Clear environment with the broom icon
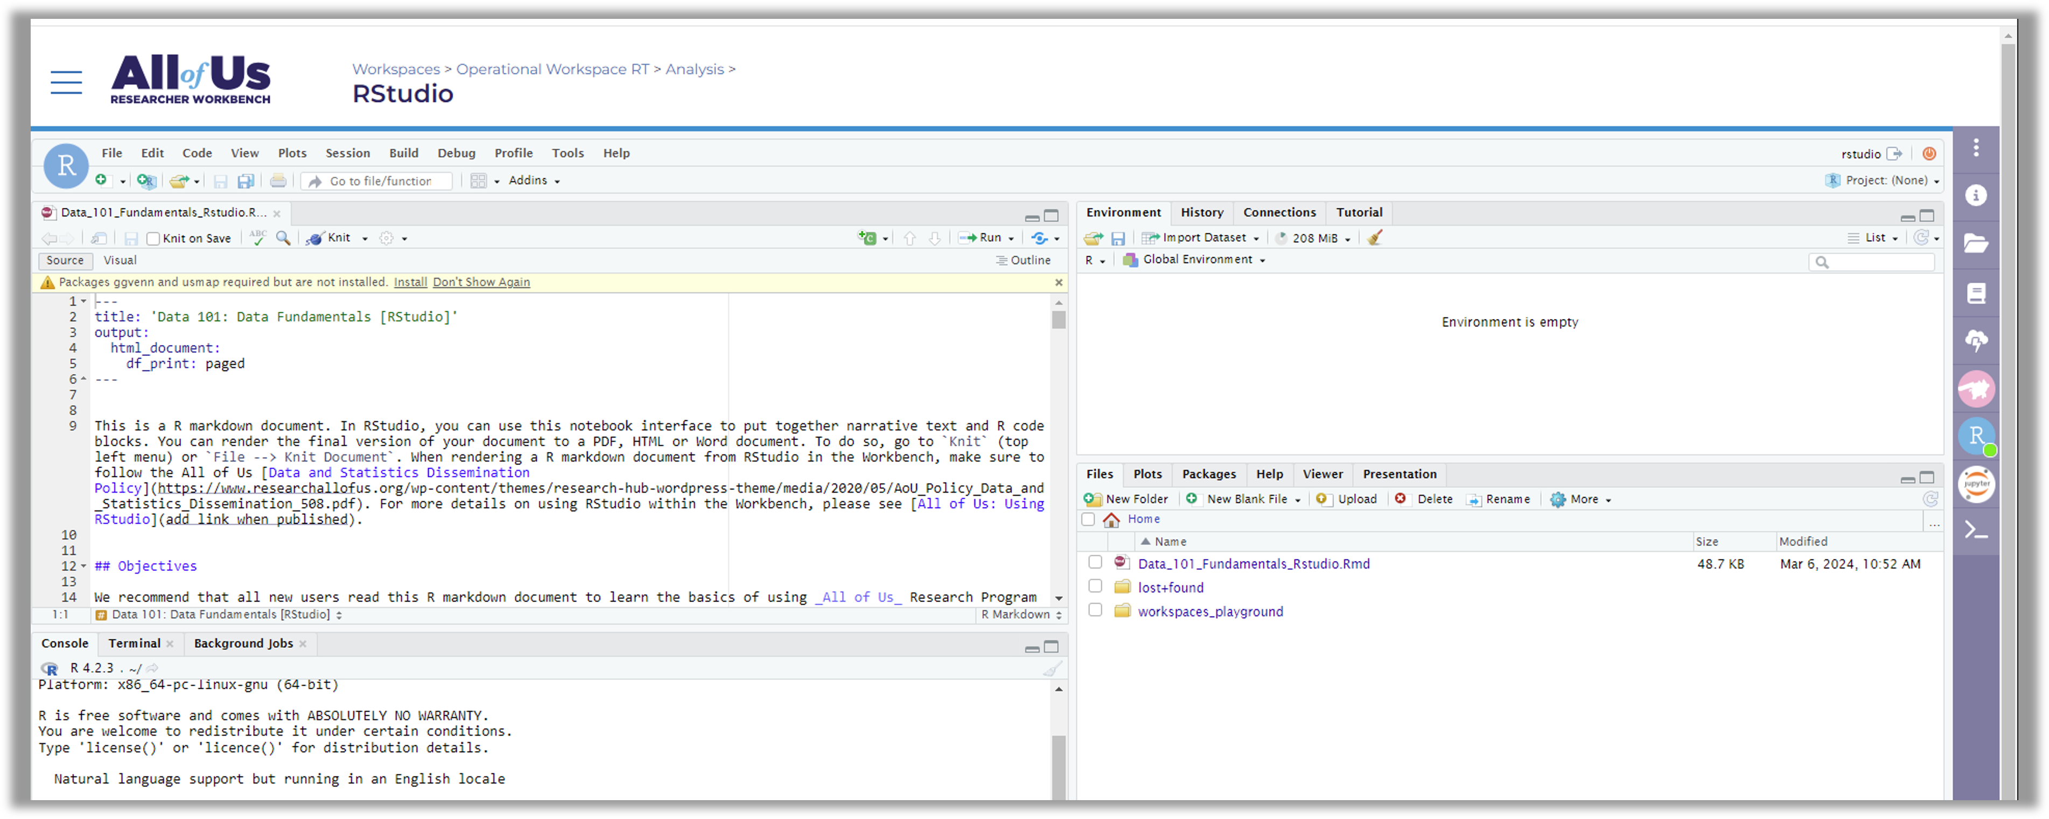Screen dimensions: 2049x819 pos(1374,238)
